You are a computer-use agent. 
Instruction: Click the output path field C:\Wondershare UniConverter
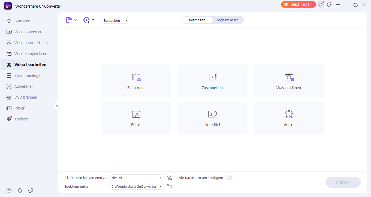pyautogui.click(x=134, y=186)
